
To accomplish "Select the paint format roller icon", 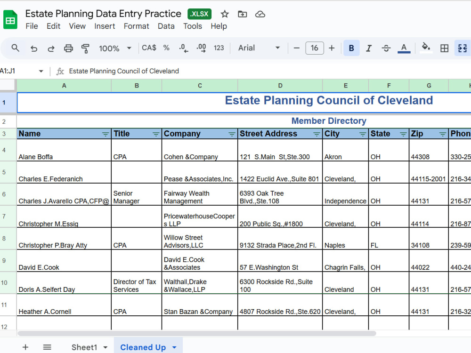I will [x=85, y=48].
